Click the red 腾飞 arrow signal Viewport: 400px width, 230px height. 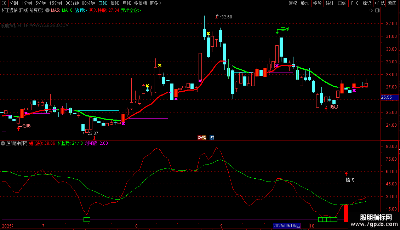pyautogui.click(x=346, y=174)
